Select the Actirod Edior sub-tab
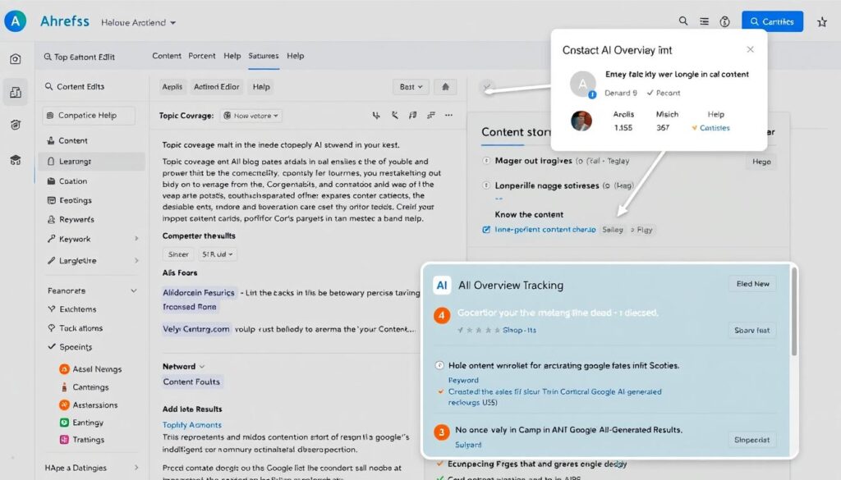The height and width of the screenshot is (480, 841). [217, 87]
